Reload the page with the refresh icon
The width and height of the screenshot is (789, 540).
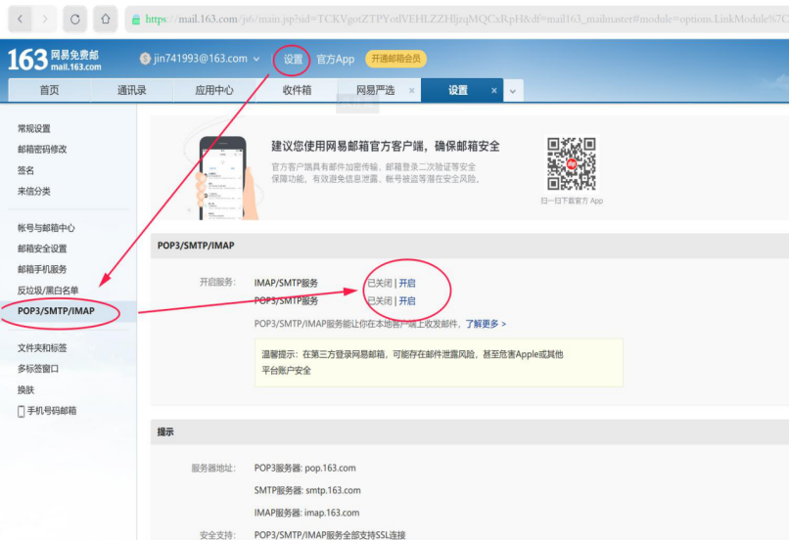tap(75, 20)
